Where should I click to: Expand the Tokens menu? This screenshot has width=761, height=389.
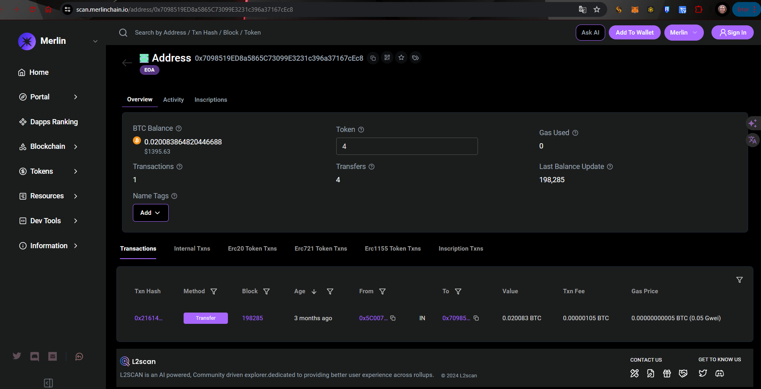(x=48, y=171)
